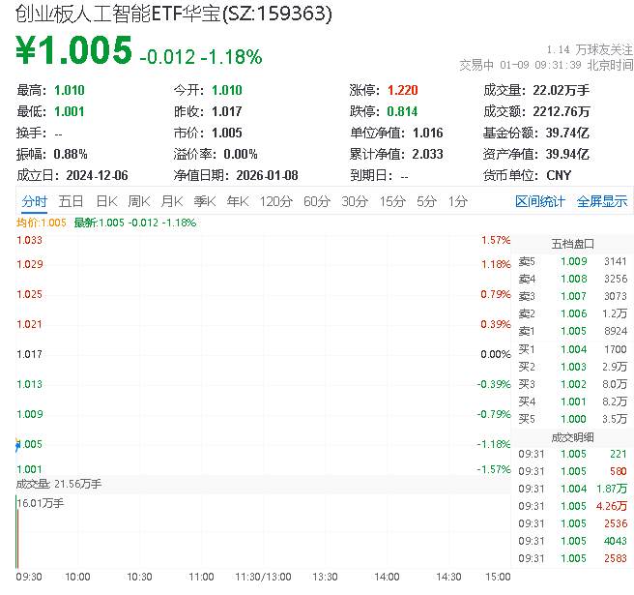Open the 五日 five-day chart tab
Screen dimensions: 634x595
point(71,201)
